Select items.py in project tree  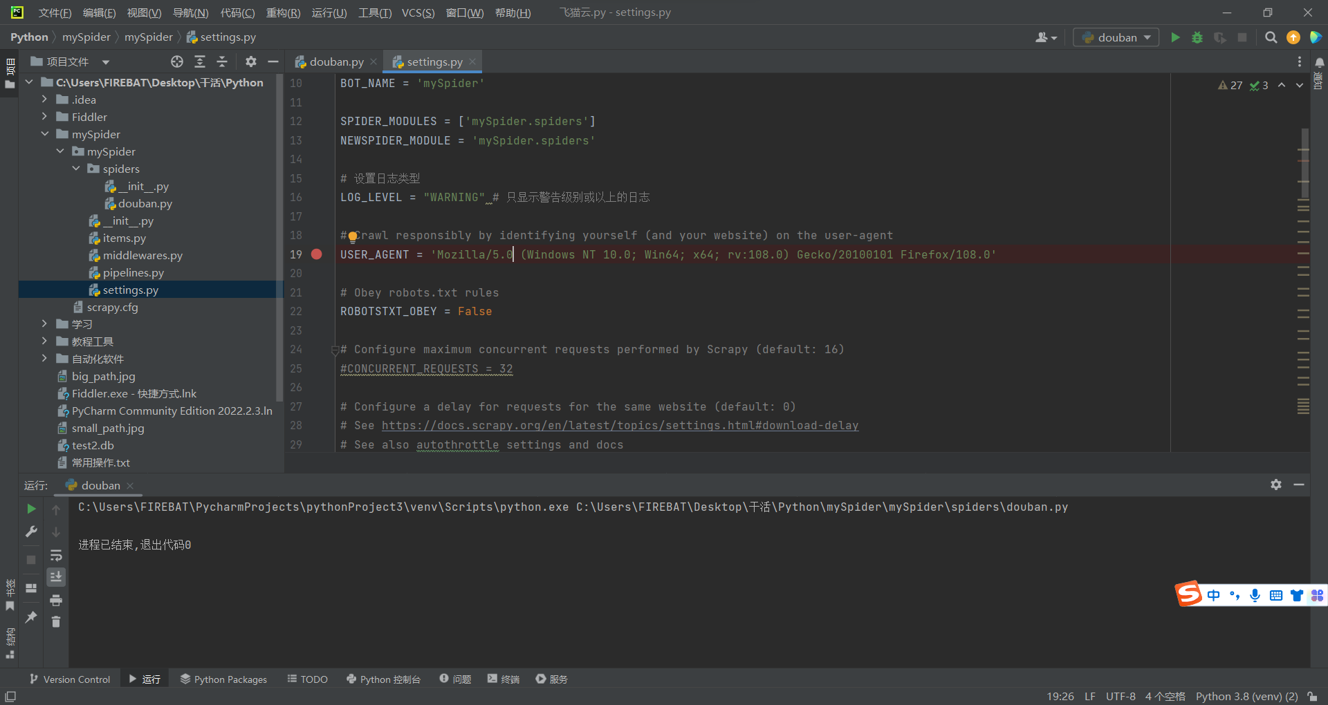(x=118, y=238)
